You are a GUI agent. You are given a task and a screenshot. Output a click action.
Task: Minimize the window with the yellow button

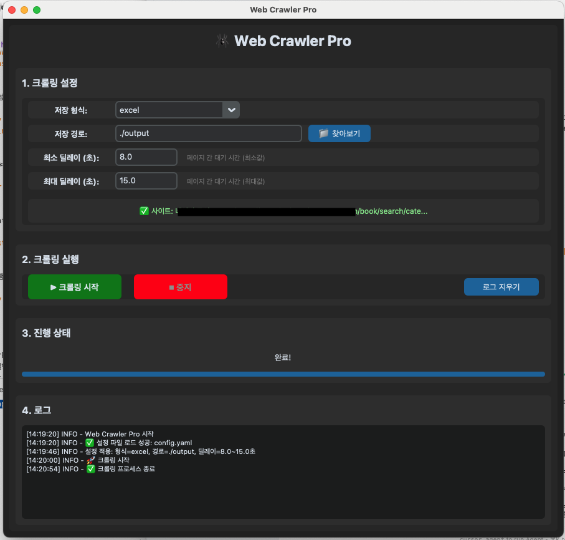pos(24,10)
